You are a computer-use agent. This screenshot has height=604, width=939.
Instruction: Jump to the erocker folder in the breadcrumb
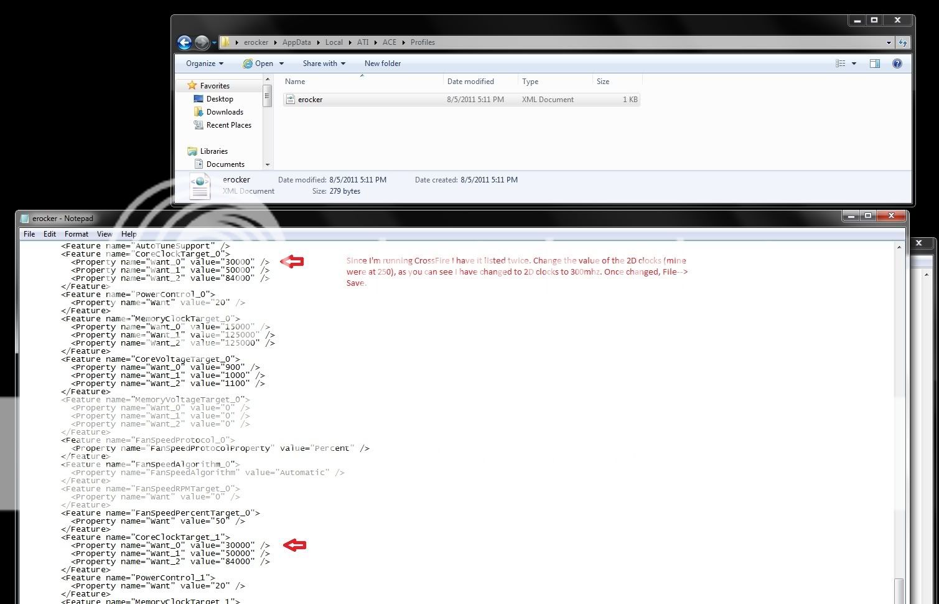tap(256, 42)
